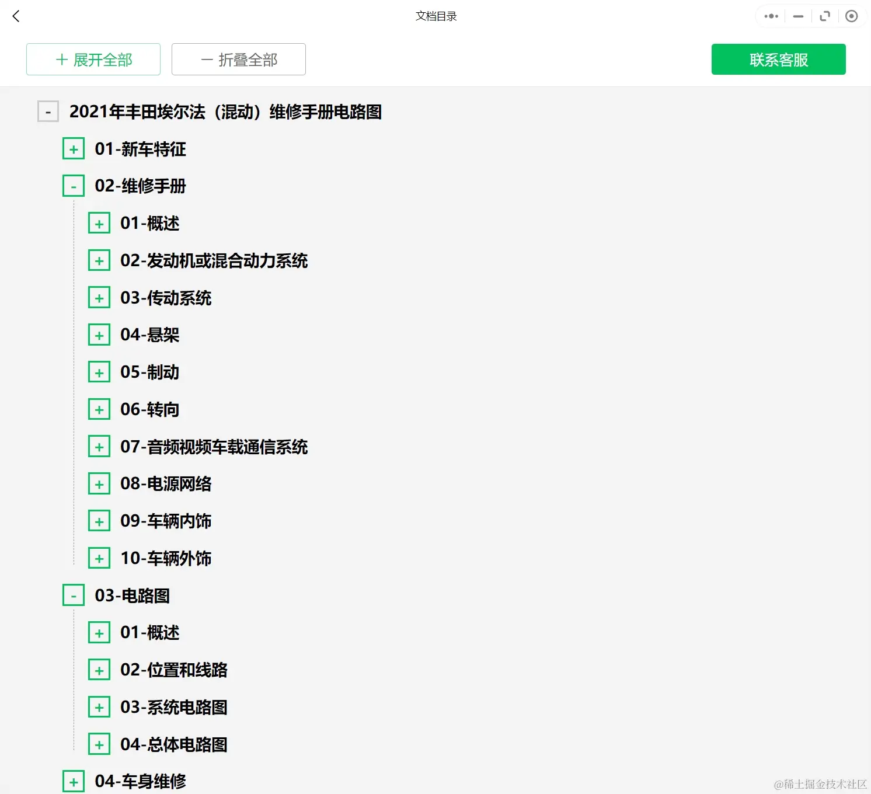Collapse the root 2021年丰田埃尔法 node
The height and width of the screenshot is (794, 871).
click(x=48, y=111)
